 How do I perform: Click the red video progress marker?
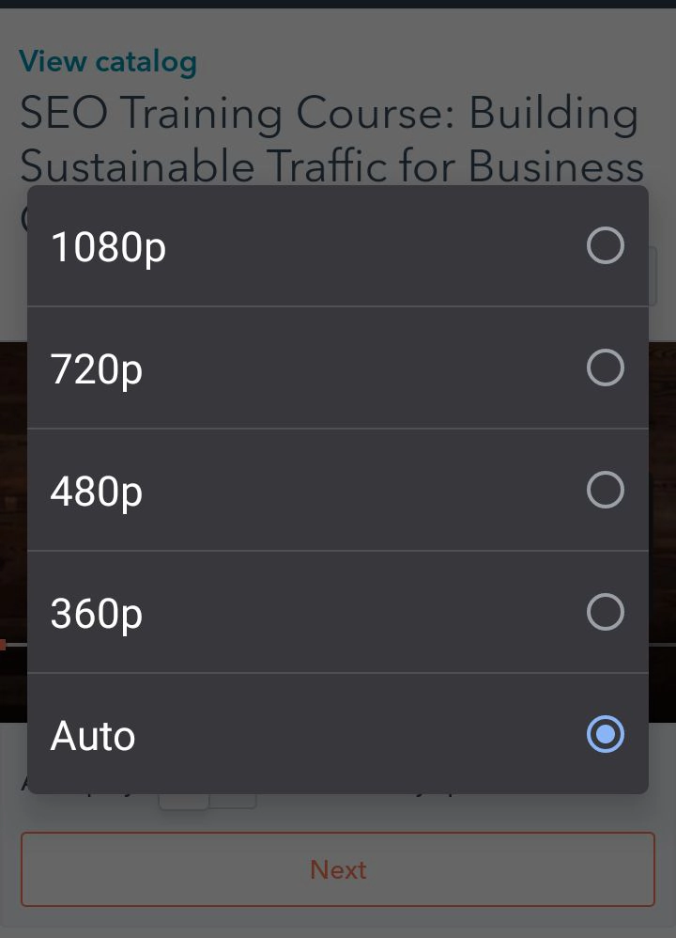point(3,645)
